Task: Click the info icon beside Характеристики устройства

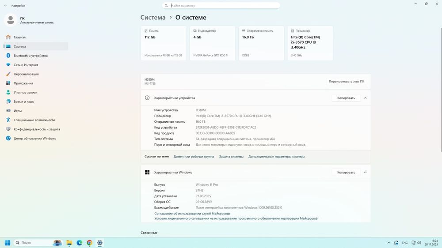Action: (147, 98)
